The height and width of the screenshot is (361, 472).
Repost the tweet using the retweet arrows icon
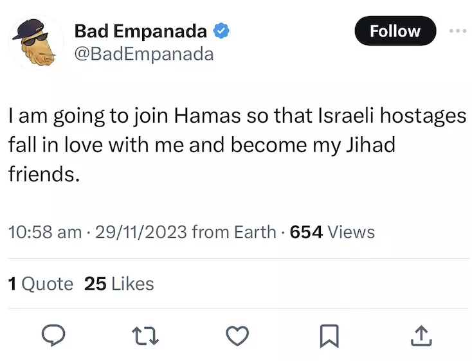(x=145, y=336)
